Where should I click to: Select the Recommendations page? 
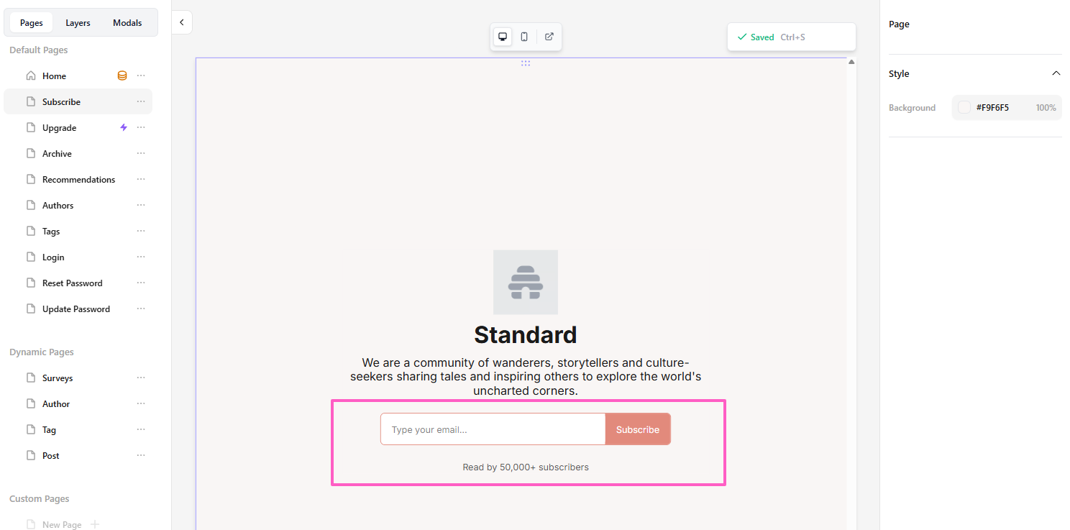(x=78, y=179)
